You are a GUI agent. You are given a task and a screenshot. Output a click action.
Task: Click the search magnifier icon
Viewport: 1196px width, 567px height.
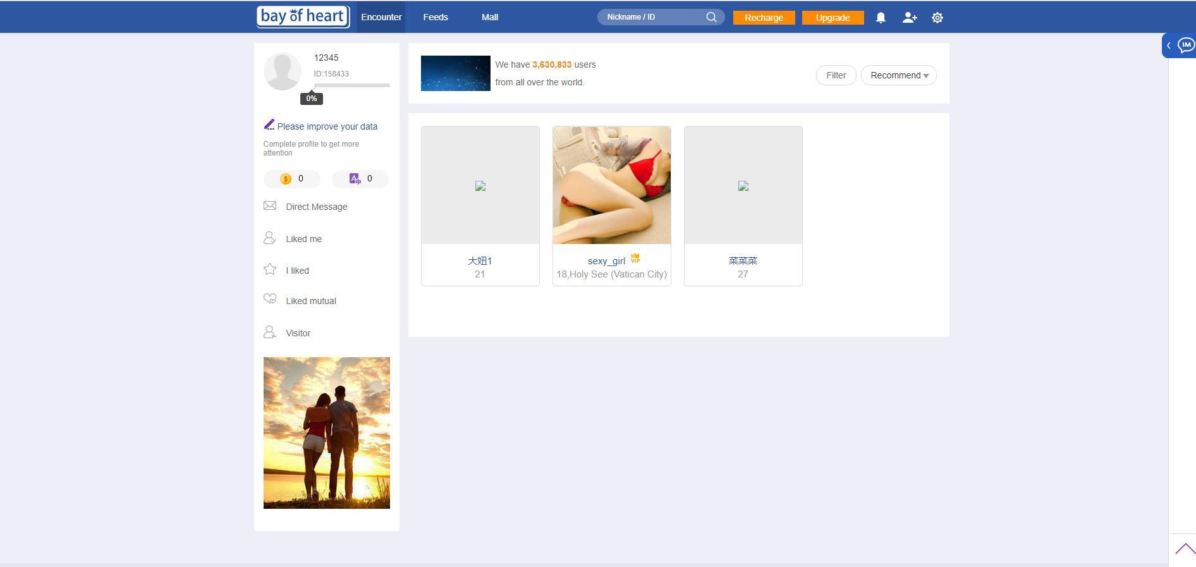click(711, 17)
